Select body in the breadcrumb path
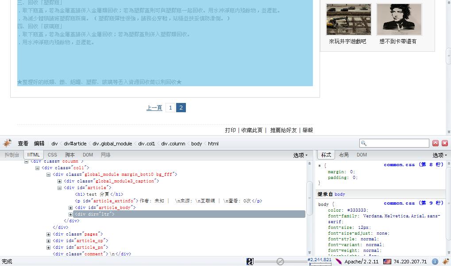 click(x=197, y=144)
